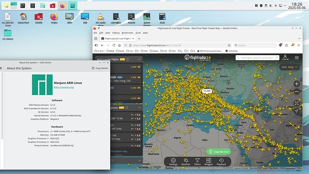Open the VIEW Map dropdown
Viewport: 309px width, 174px height.
tap(289, 67)
